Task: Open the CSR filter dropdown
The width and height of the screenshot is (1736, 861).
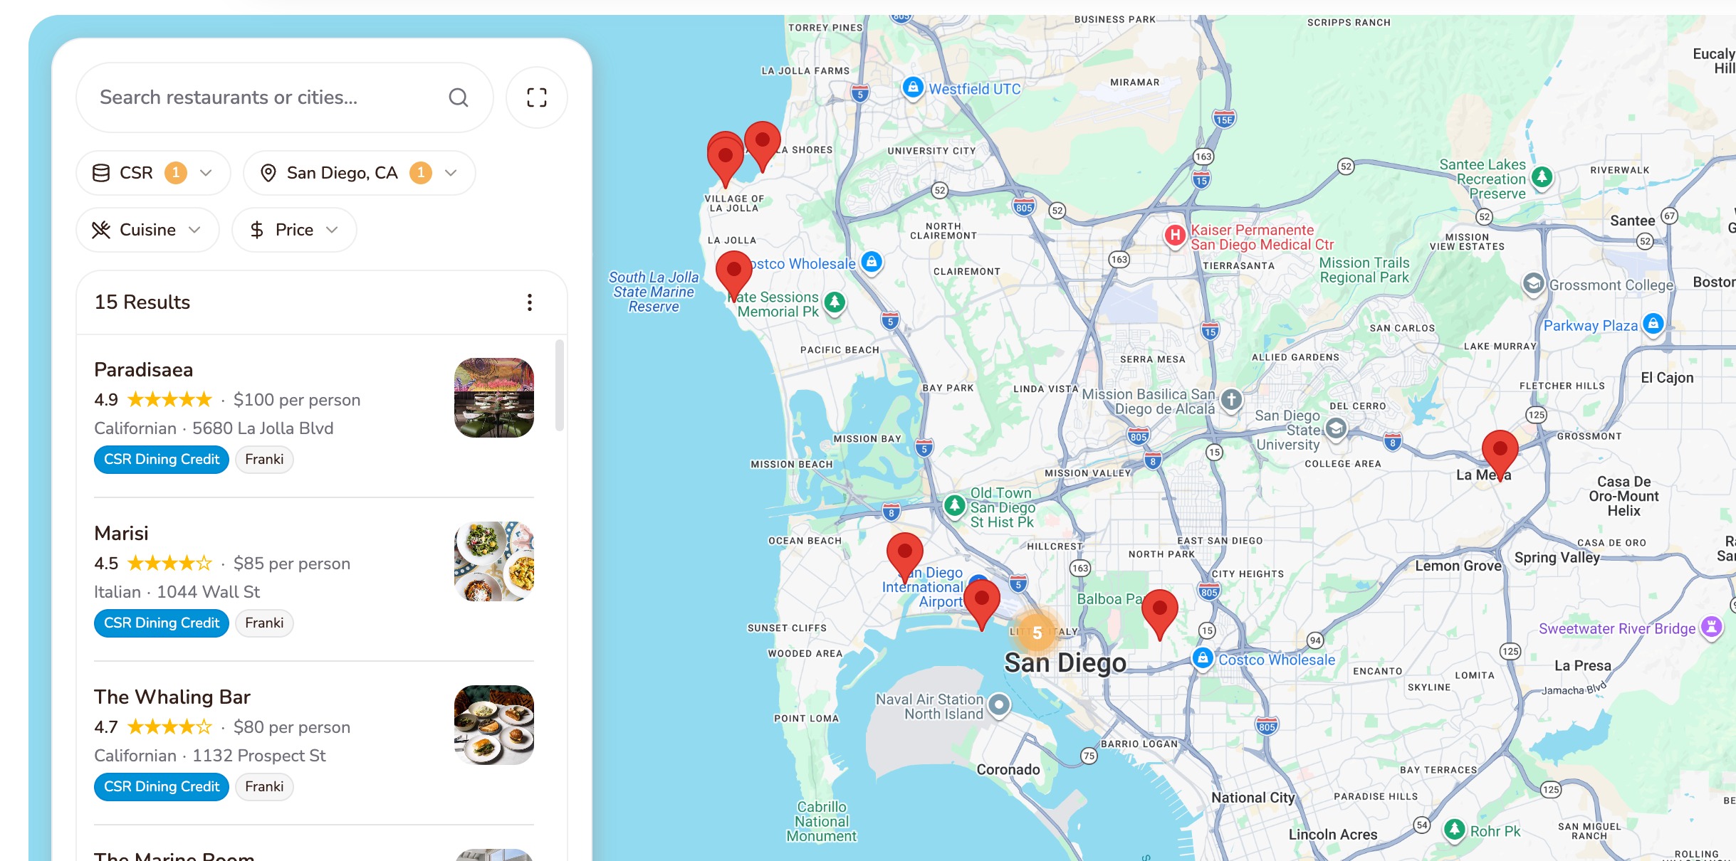Action: click(153, 173)
